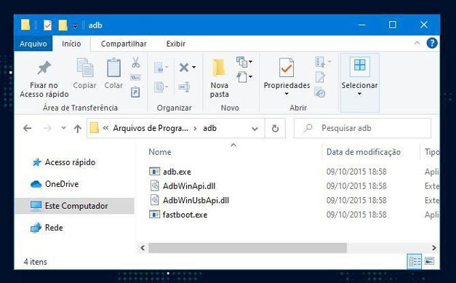Click the Pesquisar adb search field

(x=362, y=128)
